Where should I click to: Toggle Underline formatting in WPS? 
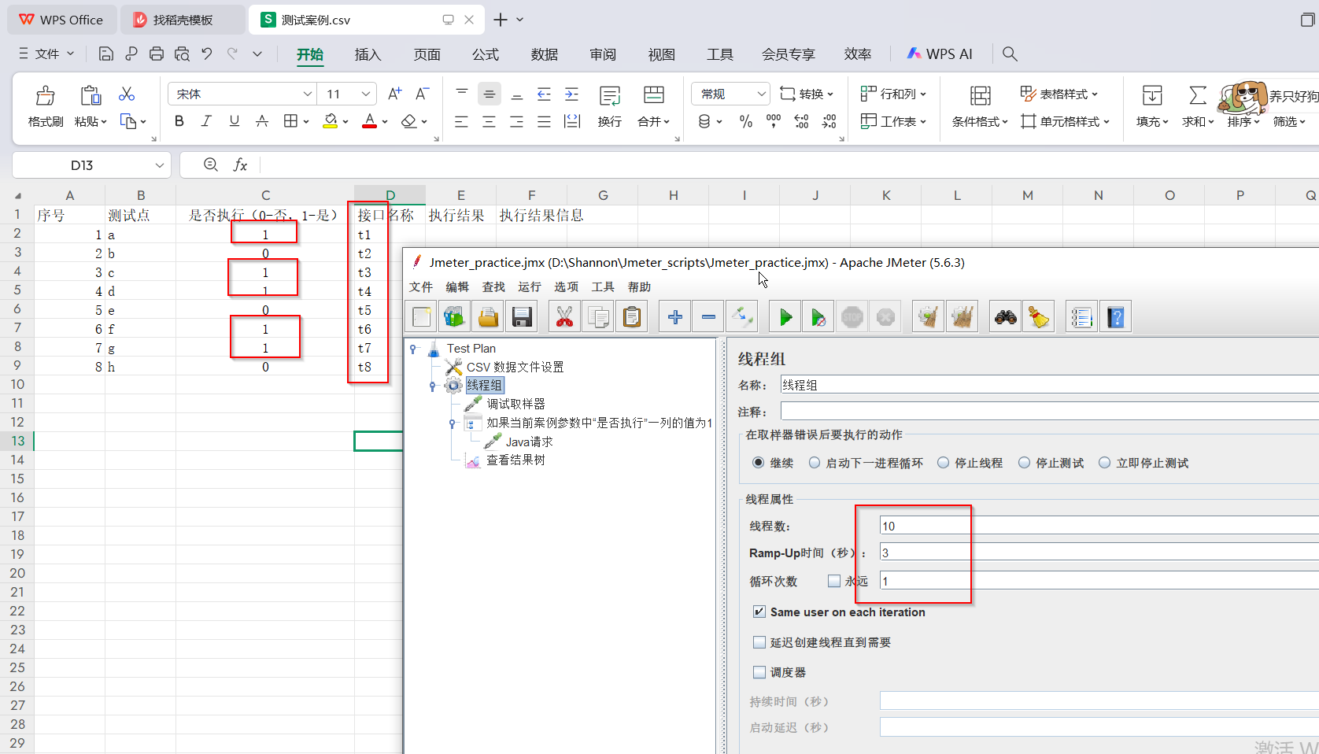click(x=234, y=121)
